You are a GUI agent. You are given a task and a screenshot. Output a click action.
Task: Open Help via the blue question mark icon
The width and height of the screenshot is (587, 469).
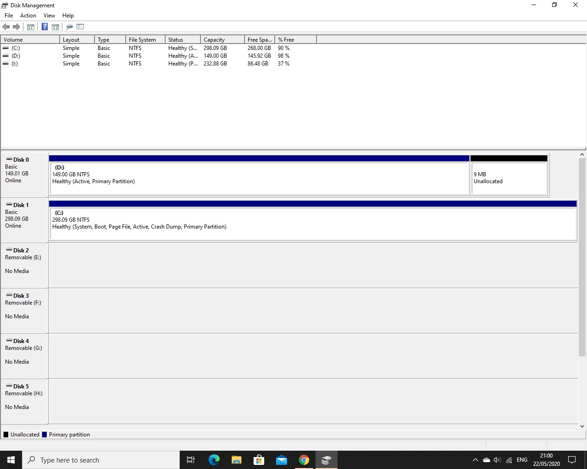[44, 27]
